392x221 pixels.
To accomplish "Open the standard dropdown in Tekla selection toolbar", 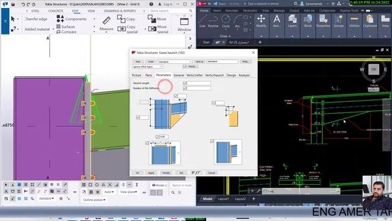I will point(46,198).
